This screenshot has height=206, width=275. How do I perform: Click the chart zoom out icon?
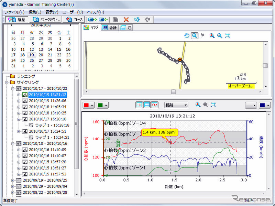tap(206, 105)
